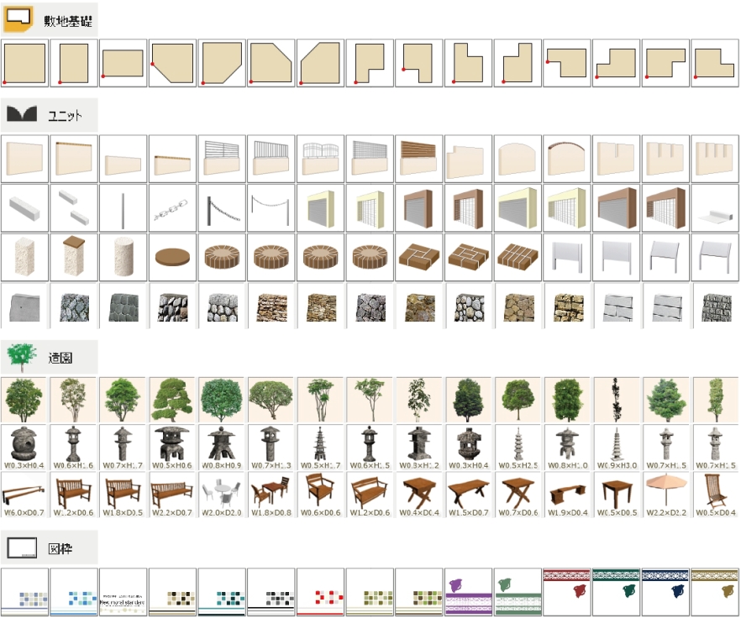Choose the purple bird drawing frame
741x618 pixels.
pyautogui.click(x=469, y=592)
